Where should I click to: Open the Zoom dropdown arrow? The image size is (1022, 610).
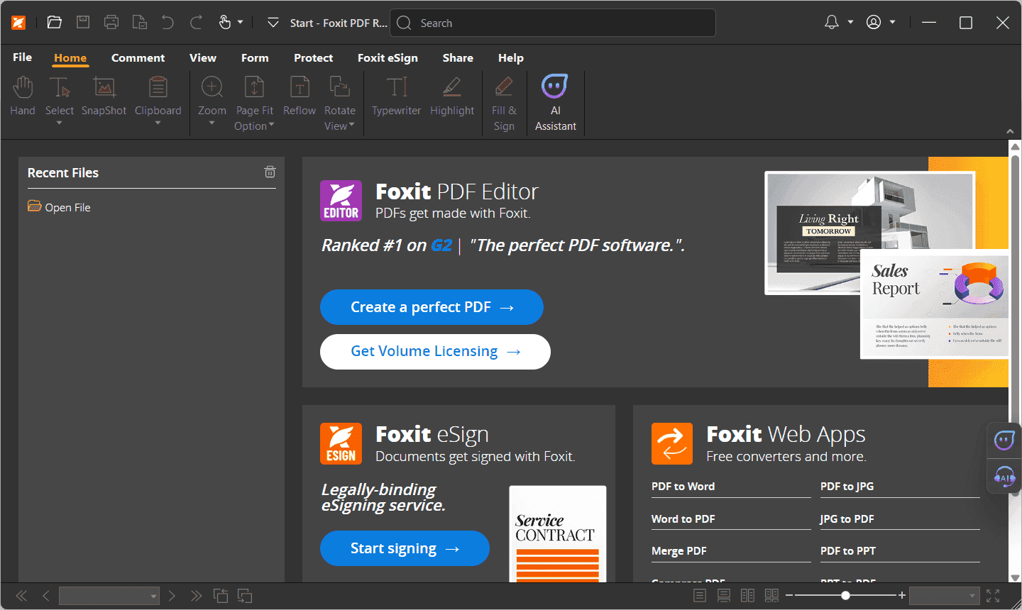[x=212, y=123]
